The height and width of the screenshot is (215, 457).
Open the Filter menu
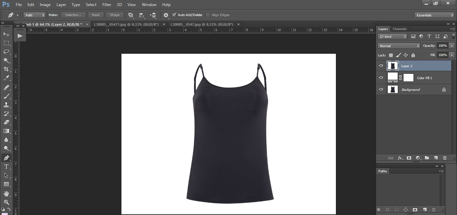pyautogui.click(x=107, y=5)
